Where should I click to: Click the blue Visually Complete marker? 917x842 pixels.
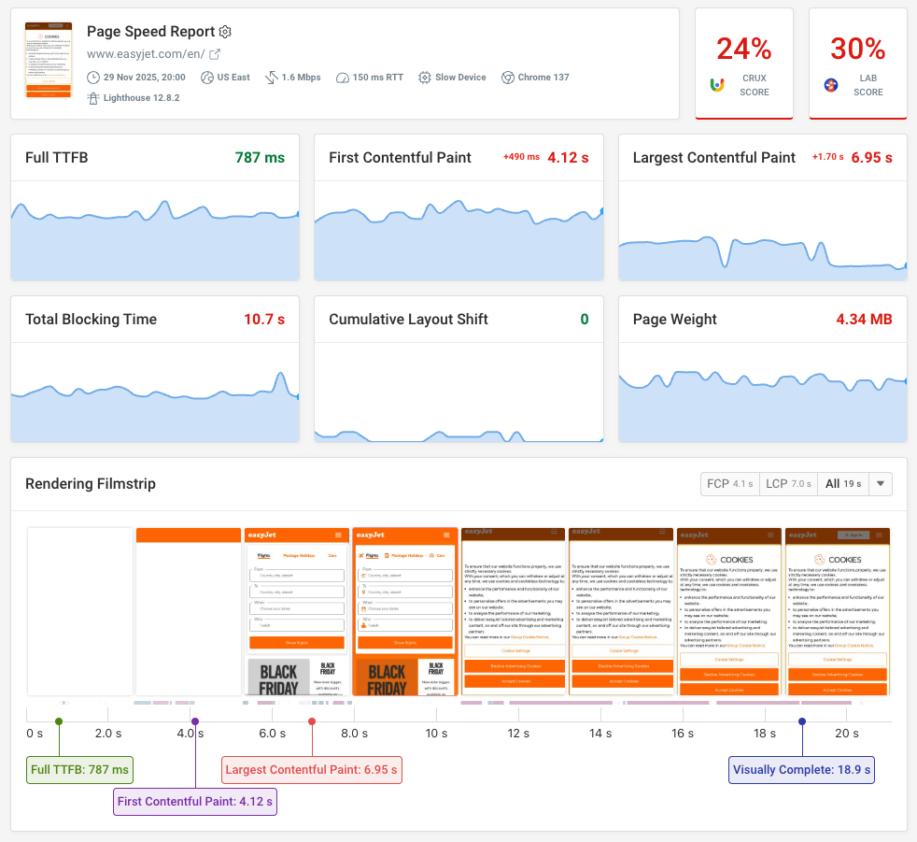(x=800, y=721)
